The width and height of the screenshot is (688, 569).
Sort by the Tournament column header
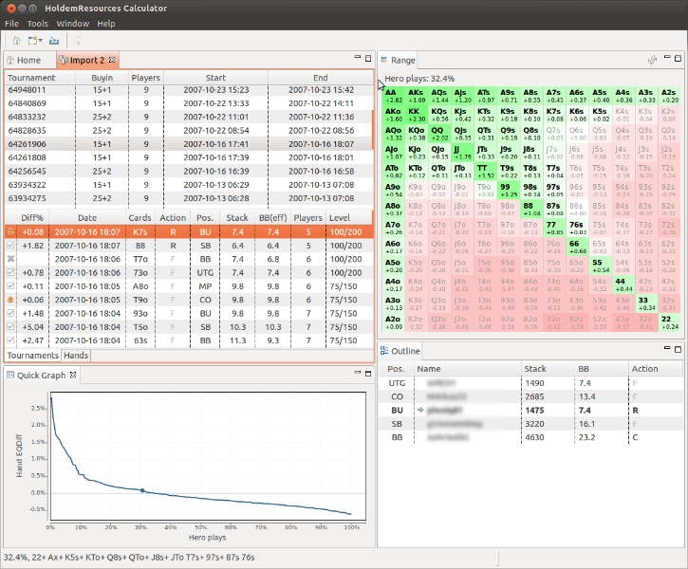(40, 78)
